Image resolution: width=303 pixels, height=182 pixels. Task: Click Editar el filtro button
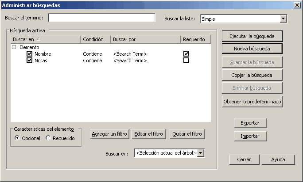(148, 134)
